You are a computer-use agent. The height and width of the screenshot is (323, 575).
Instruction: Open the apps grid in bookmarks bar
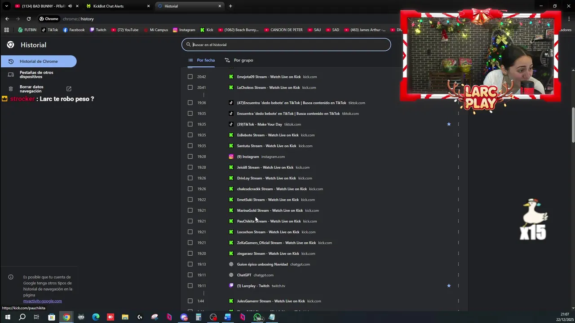[6, 30]
